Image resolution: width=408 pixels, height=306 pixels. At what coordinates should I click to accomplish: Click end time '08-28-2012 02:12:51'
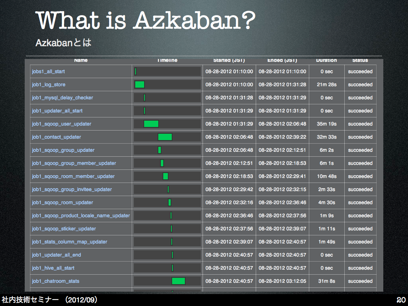[x=282, y=150]
